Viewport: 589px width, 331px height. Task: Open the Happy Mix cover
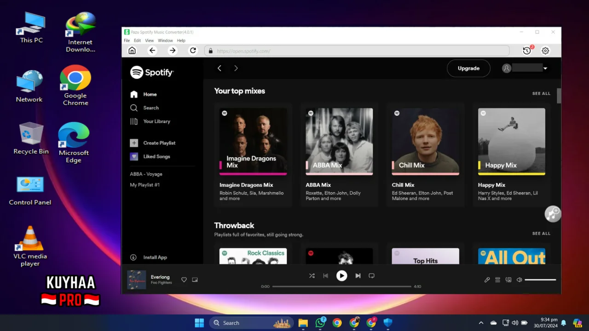point(512,142)
